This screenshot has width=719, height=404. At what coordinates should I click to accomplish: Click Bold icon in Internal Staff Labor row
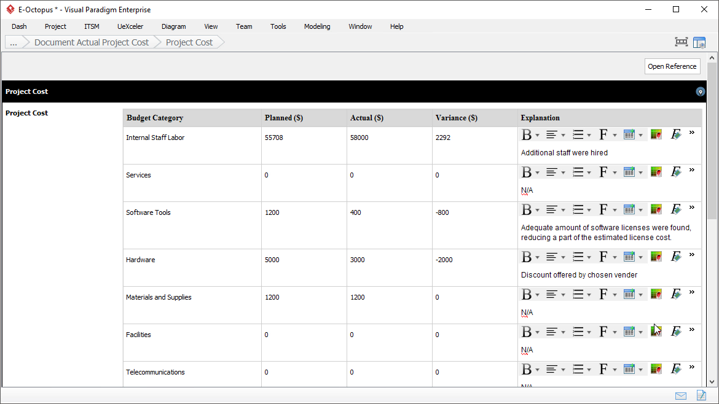pyautogui.click(x=527, y=134)
